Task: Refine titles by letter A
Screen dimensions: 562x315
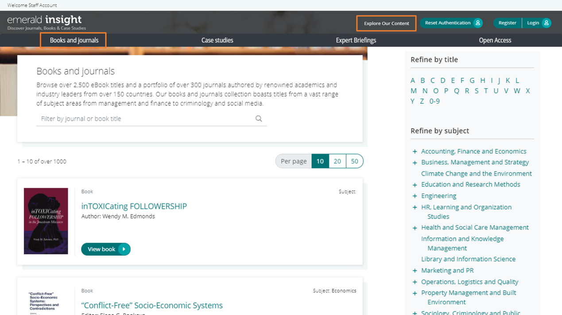Action: 413,81
